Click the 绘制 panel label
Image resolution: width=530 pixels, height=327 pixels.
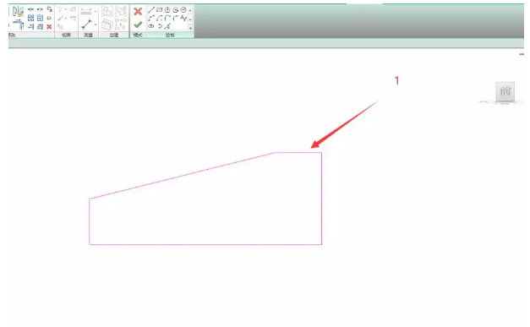click(x=170, y=35)
